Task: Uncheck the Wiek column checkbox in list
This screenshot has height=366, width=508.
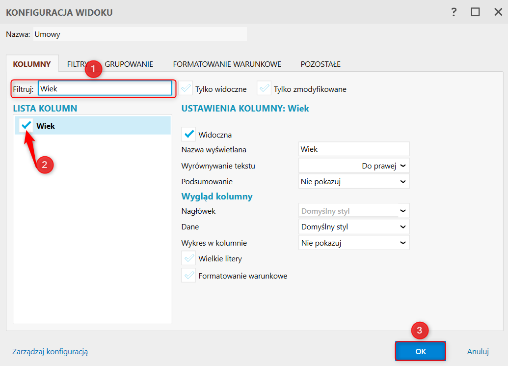Action: 26,125
